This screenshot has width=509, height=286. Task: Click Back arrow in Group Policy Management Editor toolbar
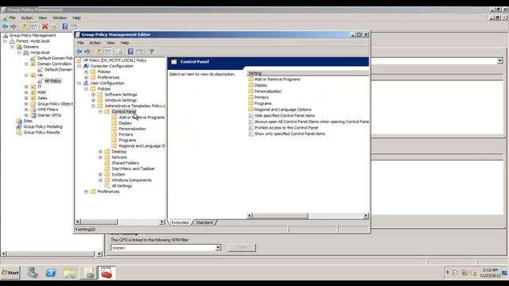[79, 52]
